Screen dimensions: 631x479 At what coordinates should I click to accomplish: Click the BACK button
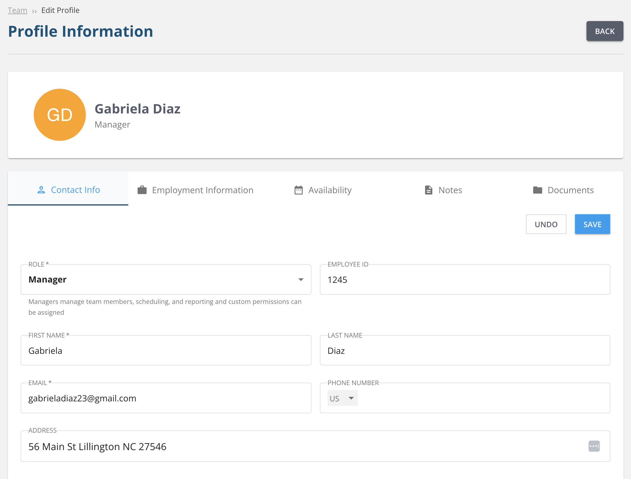pyautogui.click(x=605, y=31)
